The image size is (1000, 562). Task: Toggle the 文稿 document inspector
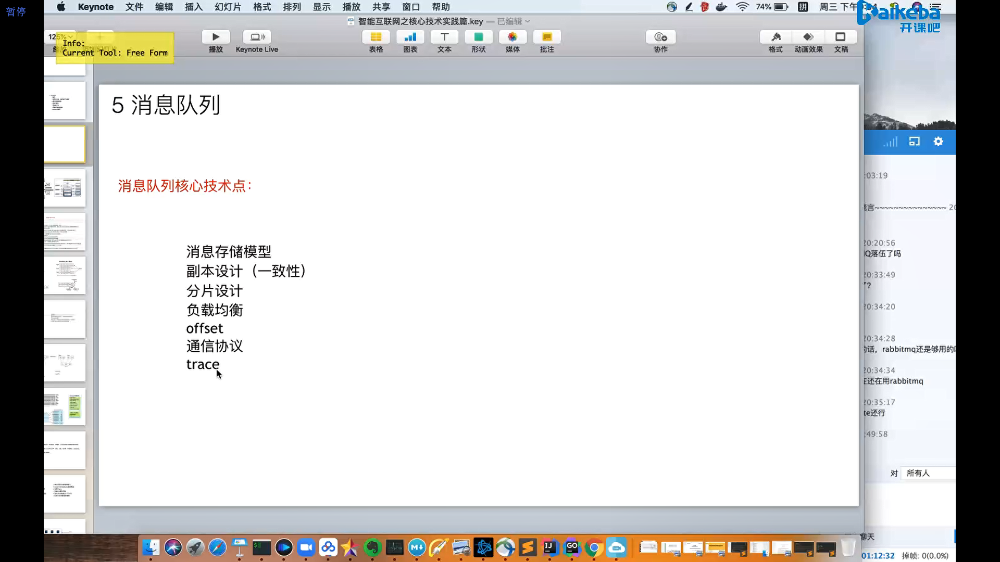point(841,37)
